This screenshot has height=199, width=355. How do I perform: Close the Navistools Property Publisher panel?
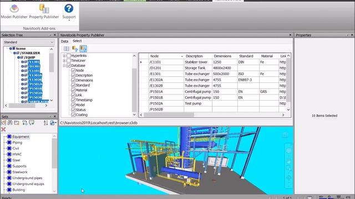(x=290, y=35)
